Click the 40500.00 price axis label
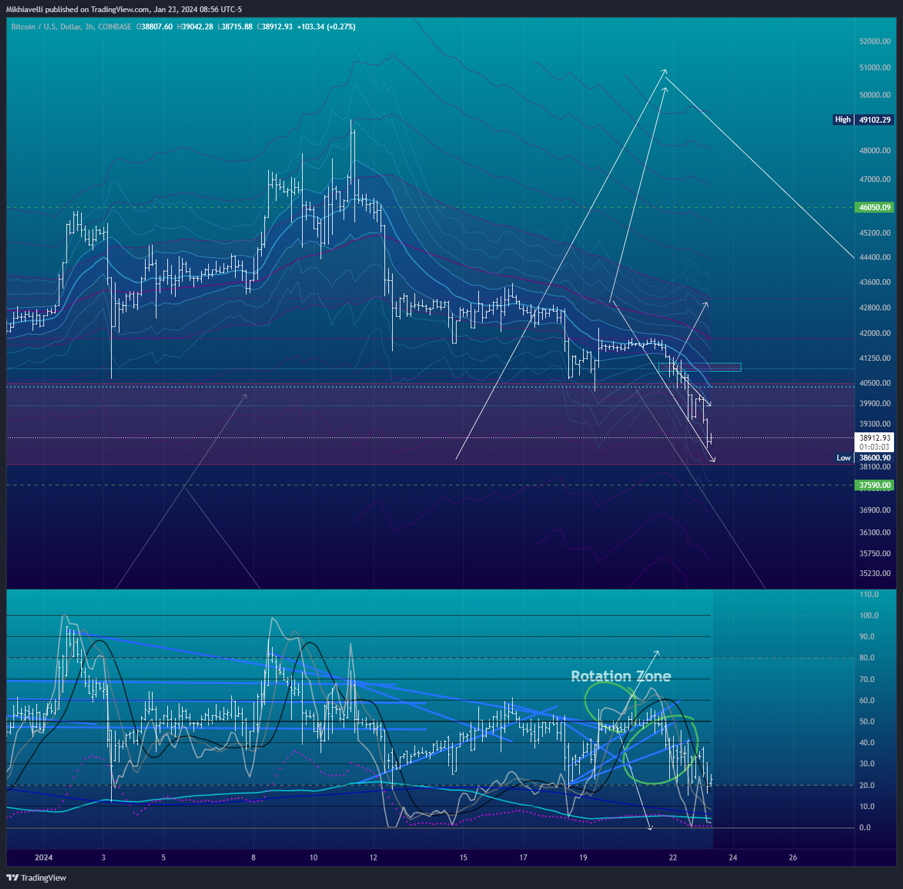Viewport: 903px width, 889px height. 875,383
